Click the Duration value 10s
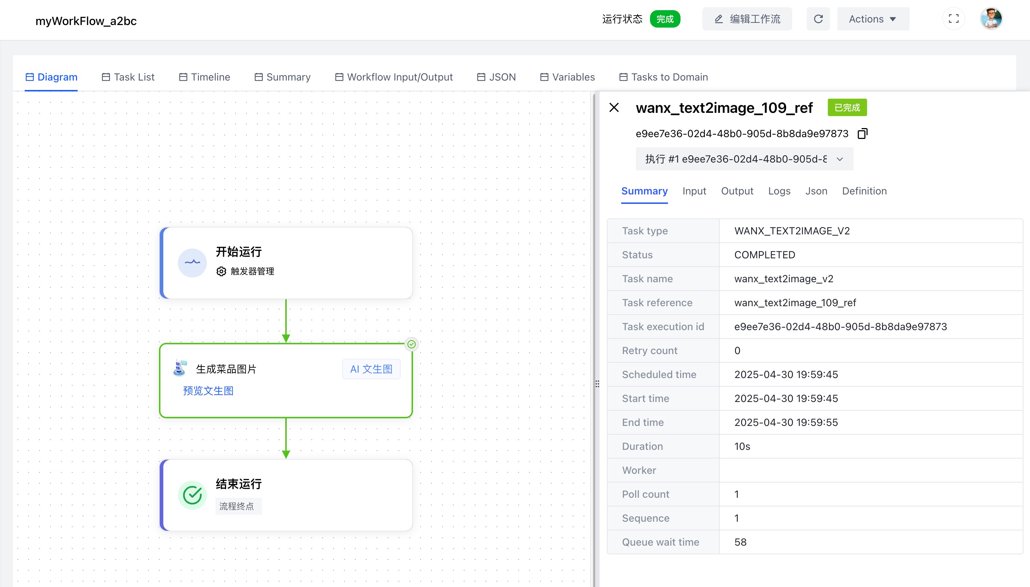 pos(742,446)
